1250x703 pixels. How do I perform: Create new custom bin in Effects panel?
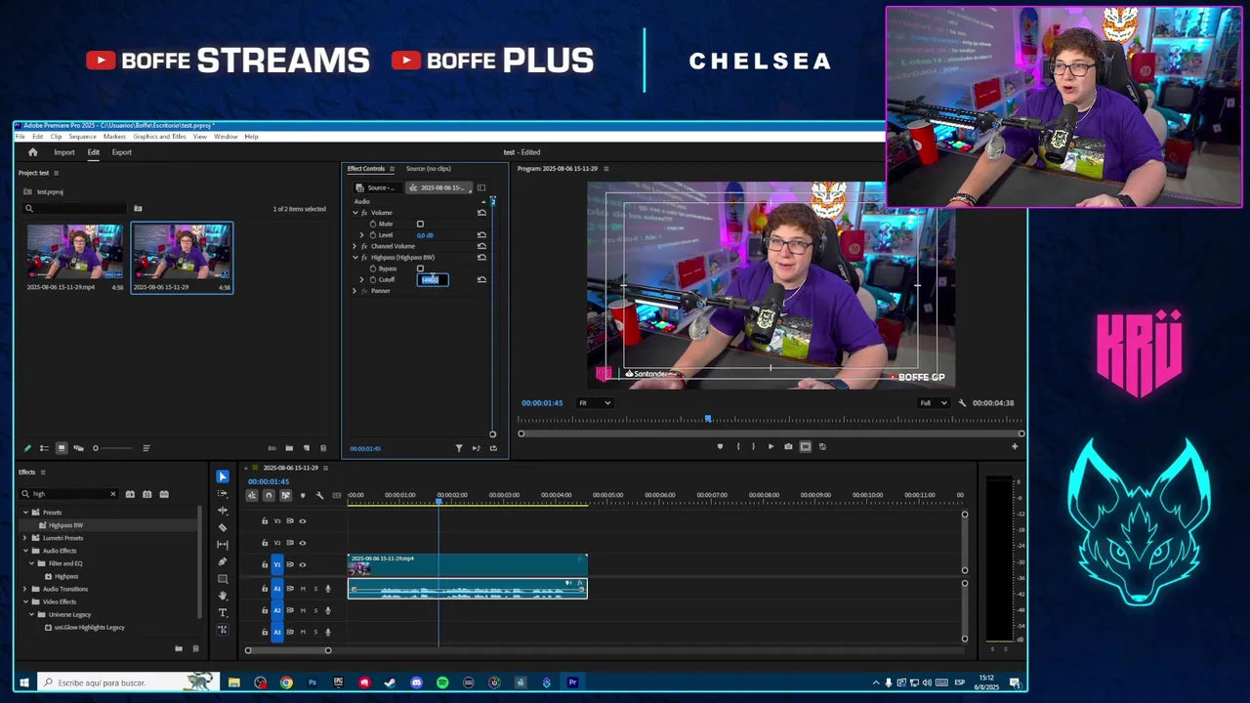coord(179,648)
